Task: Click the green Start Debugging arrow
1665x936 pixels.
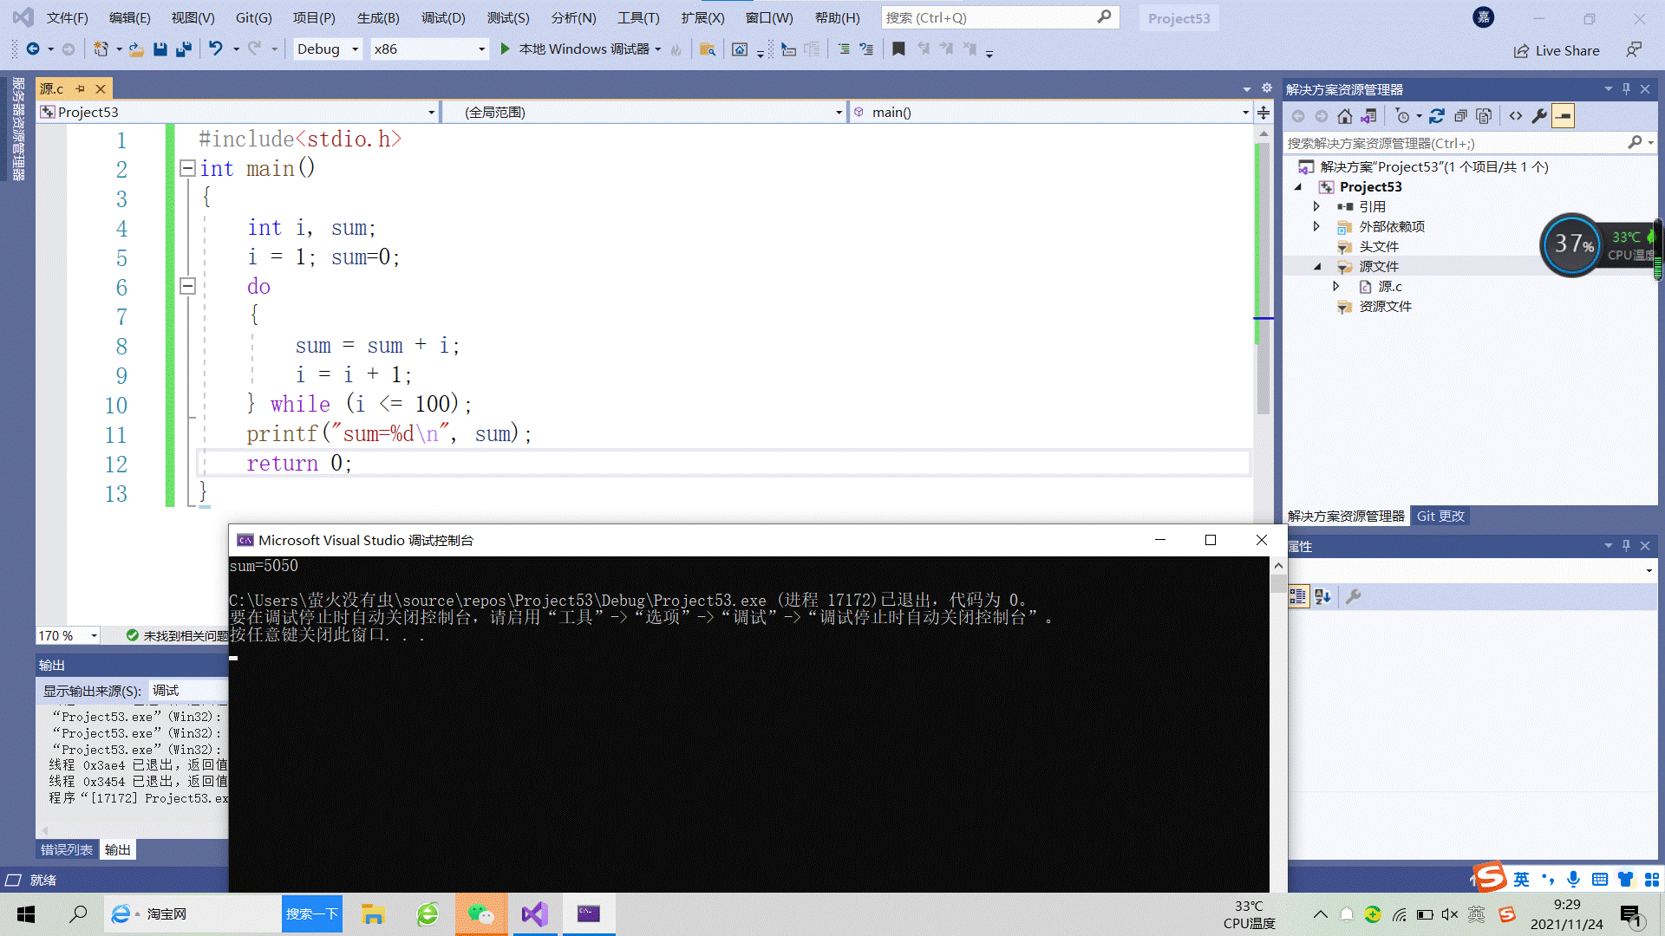Action: coord(506,49)
